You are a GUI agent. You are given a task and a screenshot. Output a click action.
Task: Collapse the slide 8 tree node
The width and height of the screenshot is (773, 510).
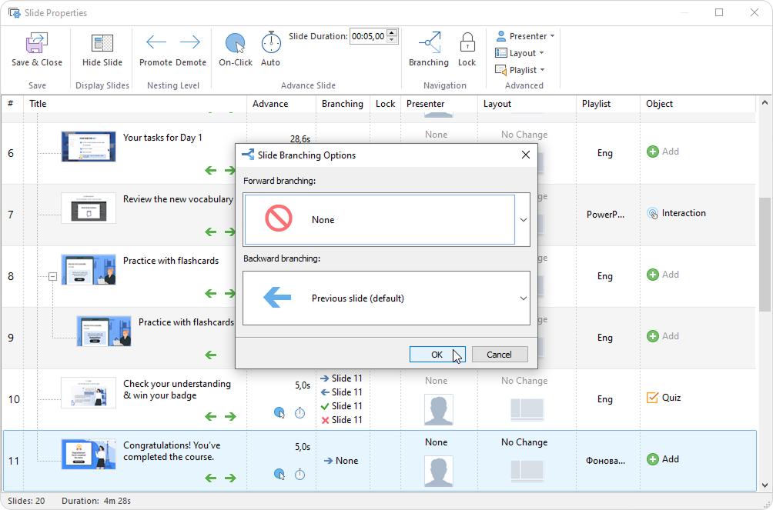click(x=52, y=276)
